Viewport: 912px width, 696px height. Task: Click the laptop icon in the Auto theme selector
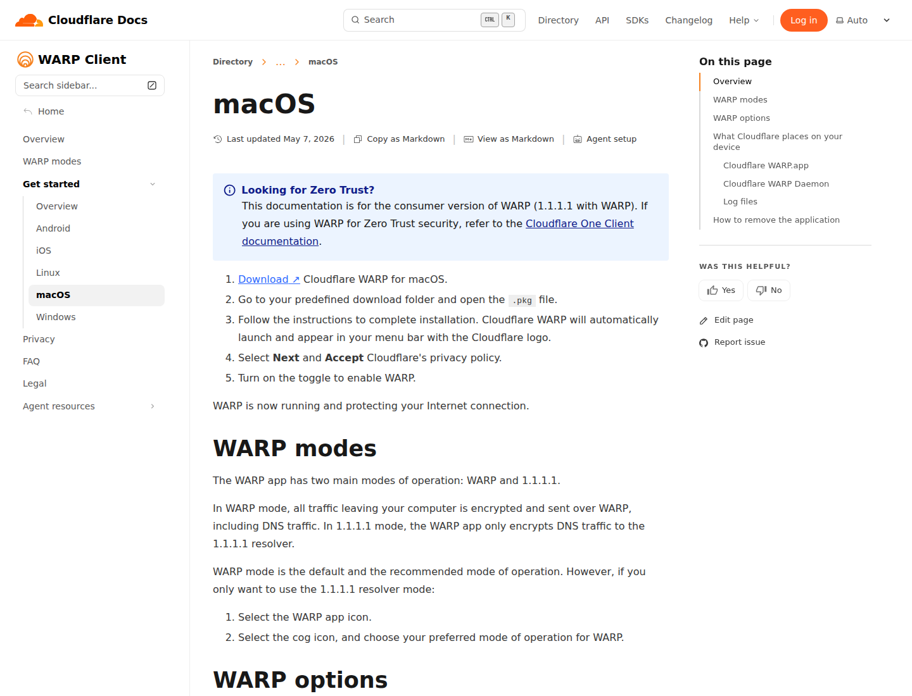[x=840, y=20]
